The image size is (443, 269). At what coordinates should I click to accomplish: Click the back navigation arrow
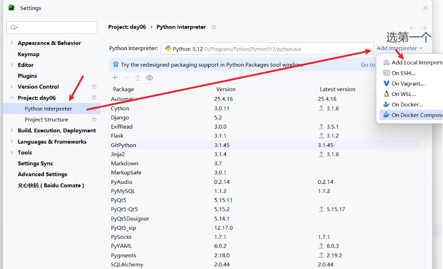point(413,28)
